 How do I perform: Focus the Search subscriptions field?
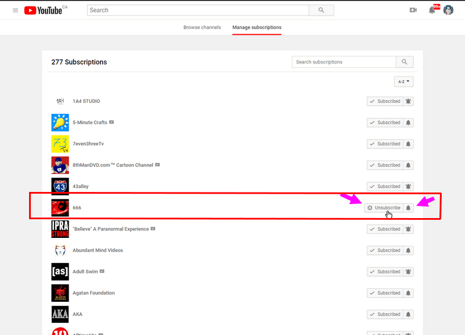[344, 62]
